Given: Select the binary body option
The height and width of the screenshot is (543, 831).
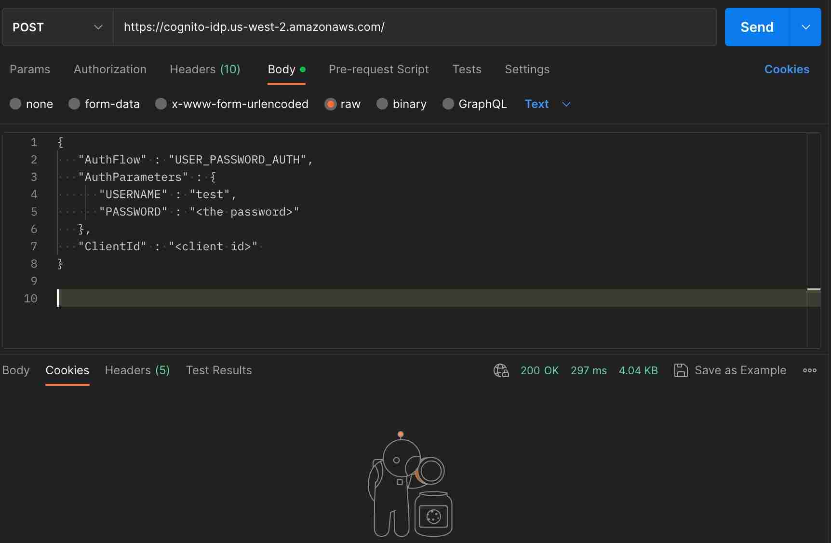Looking at the screenshot, I should click(x=382, y=104).
